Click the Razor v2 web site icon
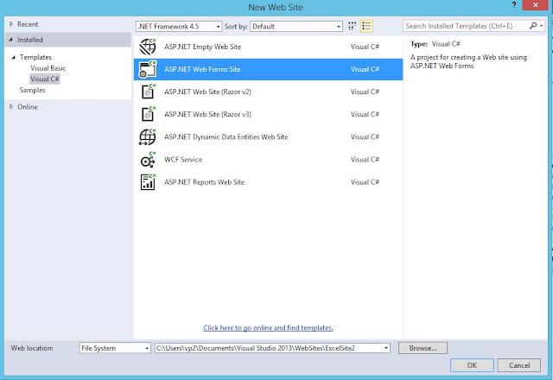 pyautogui.click(x=148, y=92)
